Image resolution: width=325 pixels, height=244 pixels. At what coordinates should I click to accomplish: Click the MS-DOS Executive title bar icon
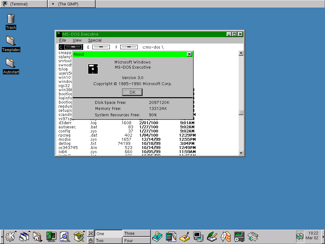click(x=59, y=34)
